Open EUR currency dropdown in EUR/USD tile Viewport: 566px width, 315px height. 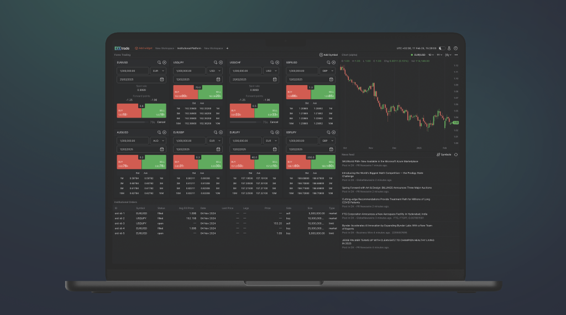[x=159, y=71]
